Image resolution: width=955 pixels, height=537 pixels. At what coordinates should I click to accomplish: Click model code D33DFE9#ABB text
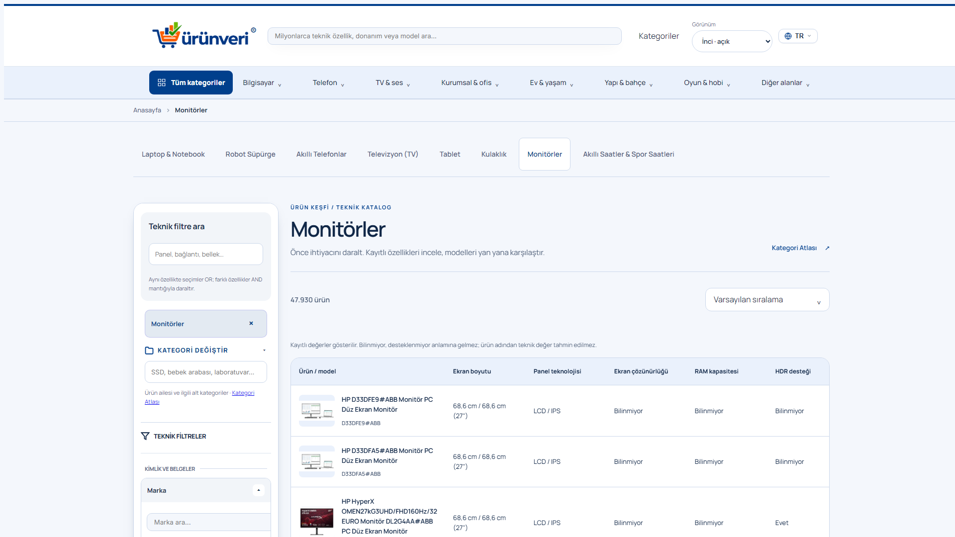click(361, 423)
